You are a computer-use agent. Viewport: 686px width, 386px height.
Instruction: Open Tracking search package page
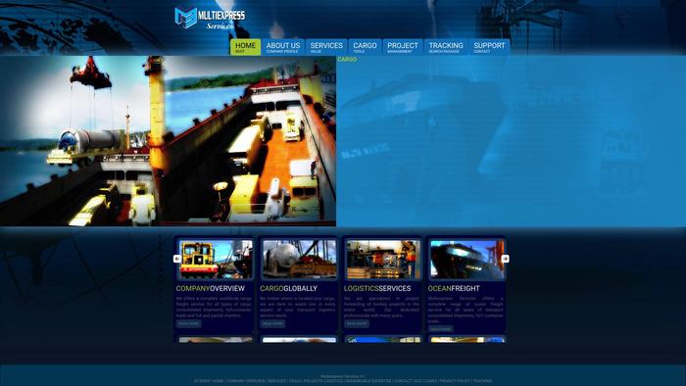click(x=446, y=47)
